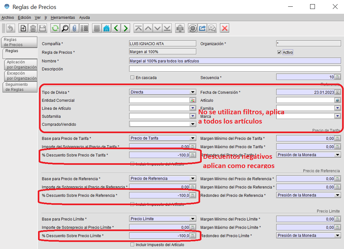The image size is (344, 249).
Task: Toggle the Activo checkbox
Action: pyautogui.click(x=279, y=52)
